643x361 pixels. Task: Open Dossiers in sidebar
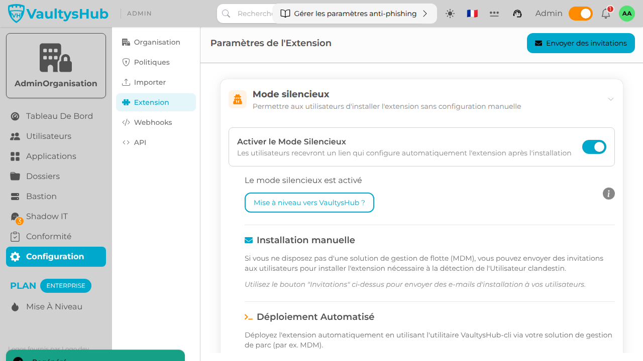coord(56,176)
